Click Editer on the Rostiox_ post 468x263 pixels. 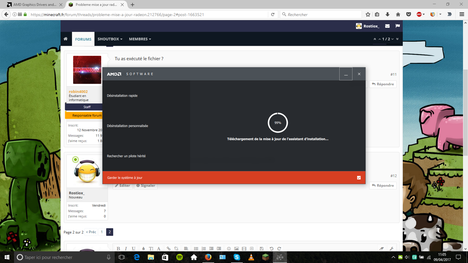(x=123, y=186)
